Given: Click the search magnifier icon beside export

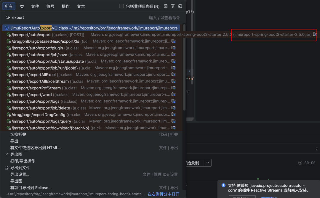Looking at the screenshot, I should (7, 17).
